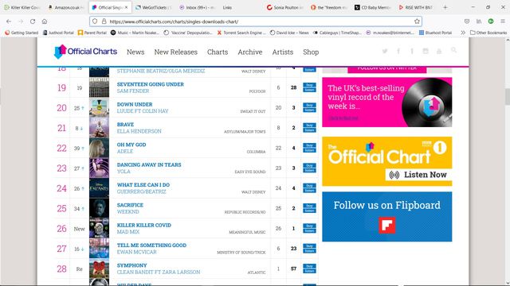Open the Mad Mix artist link
The width and height of the screenshot is (510, 286).
128,232
